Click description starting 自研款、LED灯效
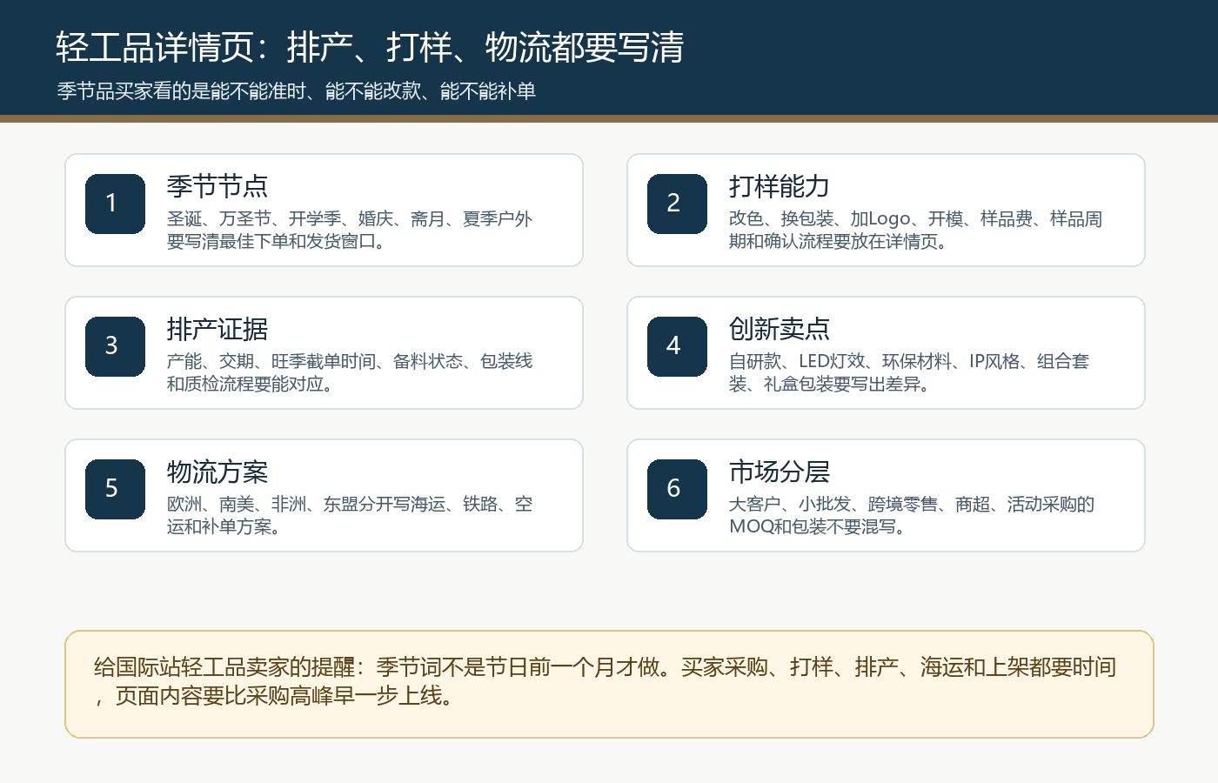This screenshot has height=783, width=1218. 909,372
